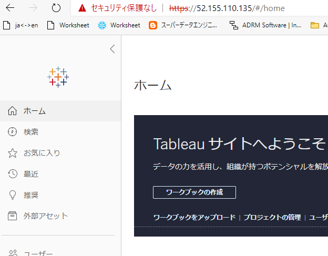
Task: Open 検索 in the sidebar
Action: 60,132
